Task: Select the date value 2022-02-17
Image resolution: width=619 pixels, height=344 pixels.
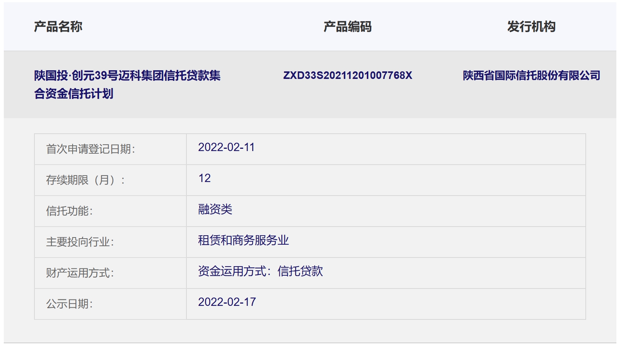Action: click(227, 302)
